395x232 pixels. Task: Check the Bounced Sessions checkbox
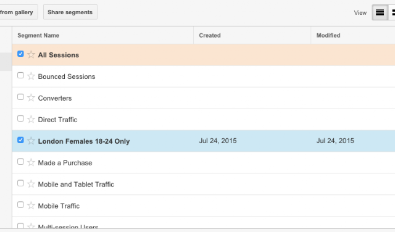20,75
